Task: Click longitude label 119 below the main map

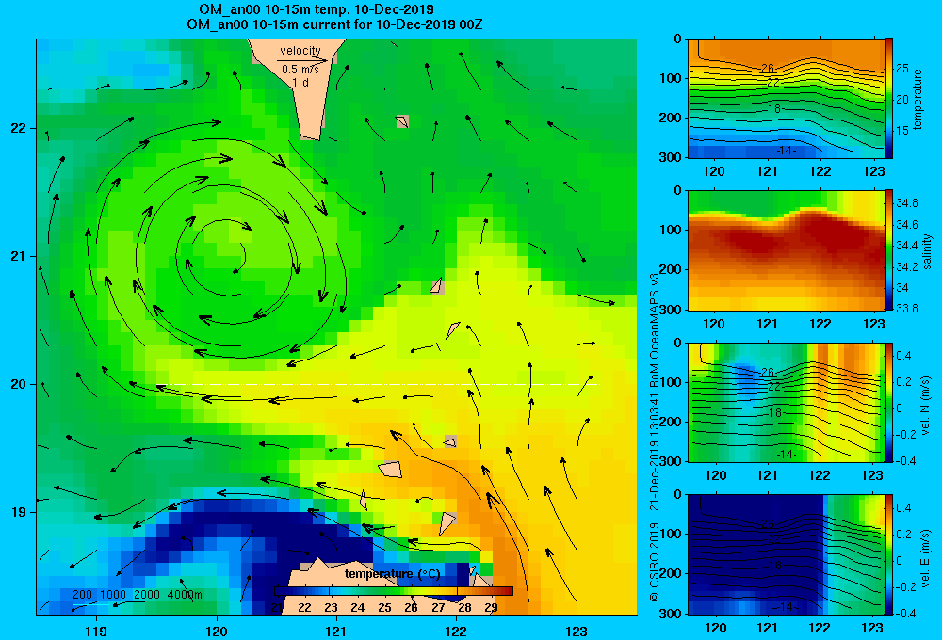Action: (96, 631)
